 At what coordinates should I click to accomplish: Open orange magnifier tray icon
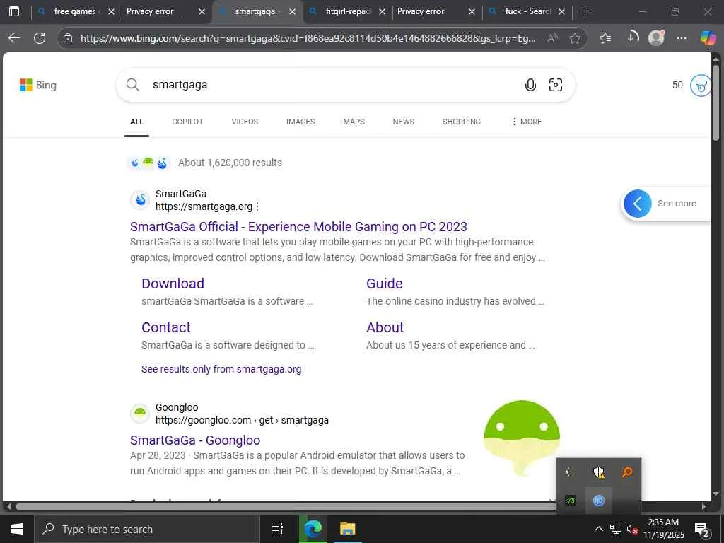(x=627, y=472)
